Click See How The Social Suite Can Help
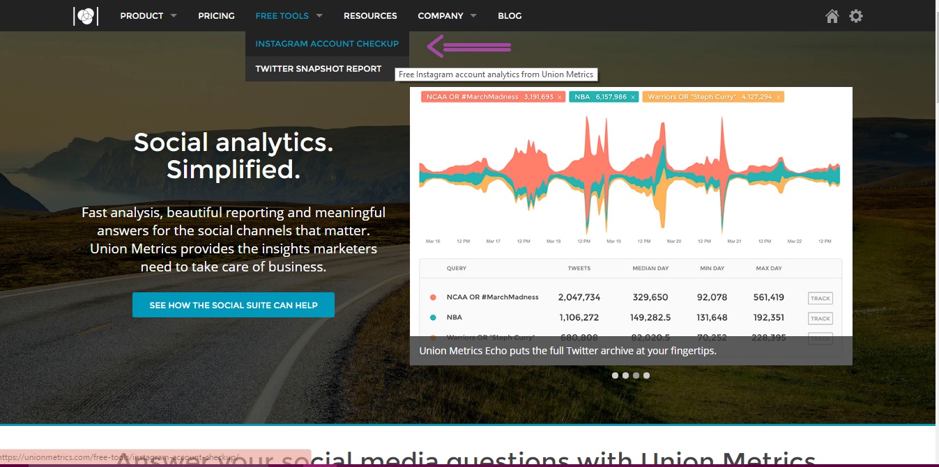The width and height of the screenshot is (939, 467). click(x=234, y=305)
